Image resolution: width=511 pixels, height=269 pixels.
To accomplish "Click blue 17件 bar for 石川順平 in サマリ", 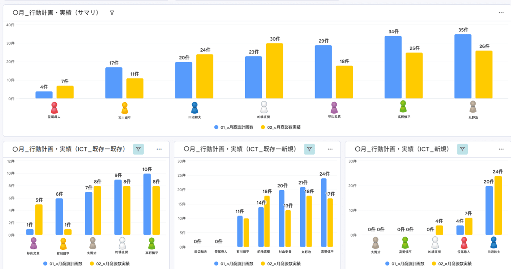I will [x=114, y=83].
